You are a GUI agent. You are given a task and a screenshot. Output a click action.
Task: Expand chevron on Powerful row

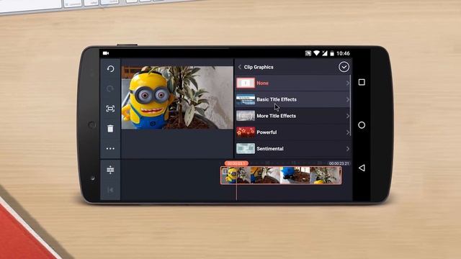point(347,132)
